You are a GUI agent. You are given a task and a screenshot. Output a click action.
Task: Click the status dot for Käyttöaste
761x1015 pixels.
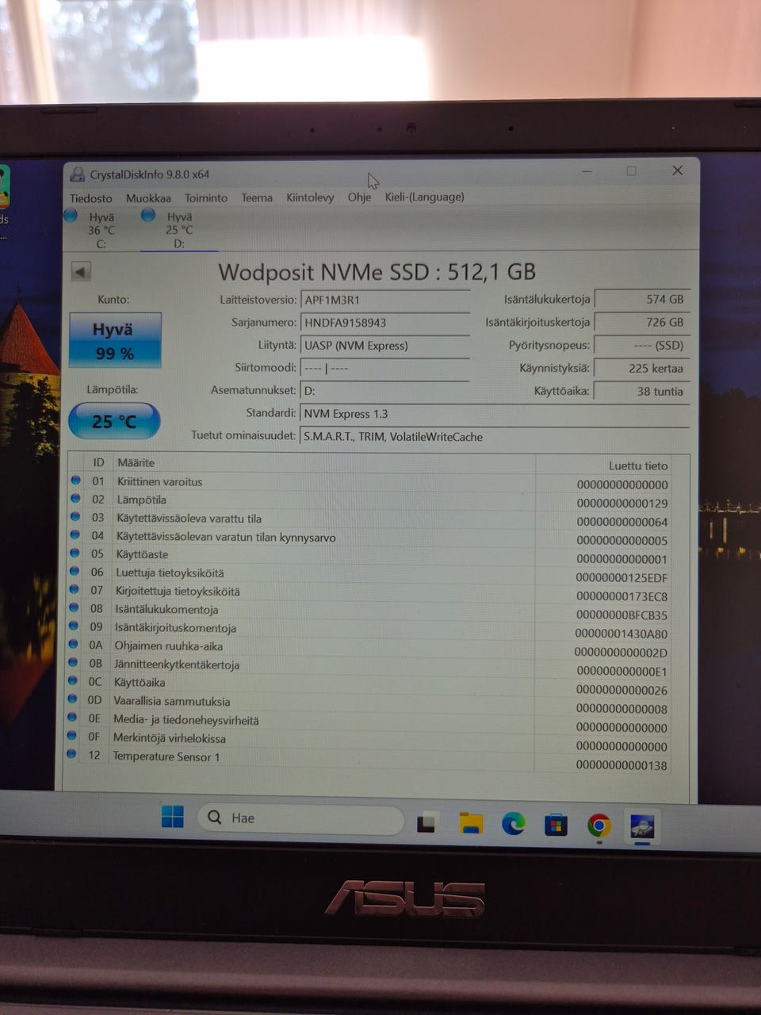point(75,553)
